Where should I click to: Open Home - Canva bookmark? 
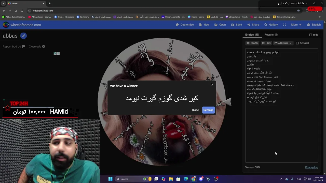(x=196, y=17)
